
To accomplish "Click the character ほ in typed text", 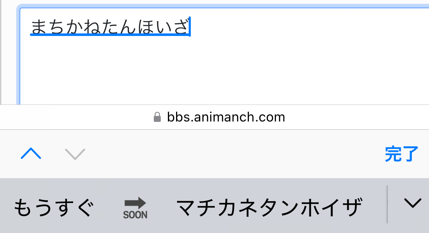I will (145, 27).
